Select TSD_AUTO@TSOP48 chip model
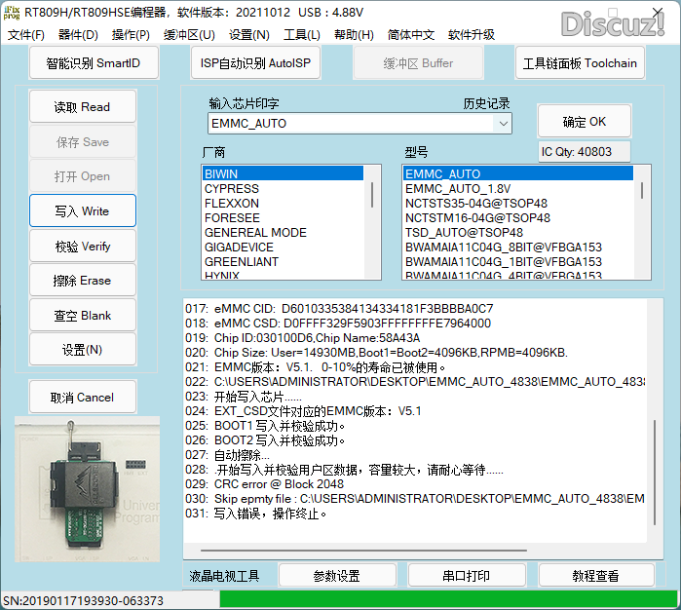Viewport: 681px width, 610px height. [464, 233]
